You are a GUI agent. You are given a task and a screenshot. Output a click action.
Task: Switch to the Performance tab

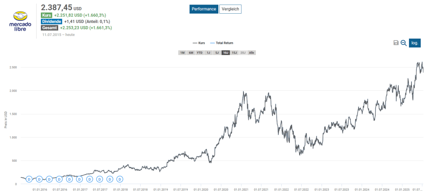pos(204,9)
